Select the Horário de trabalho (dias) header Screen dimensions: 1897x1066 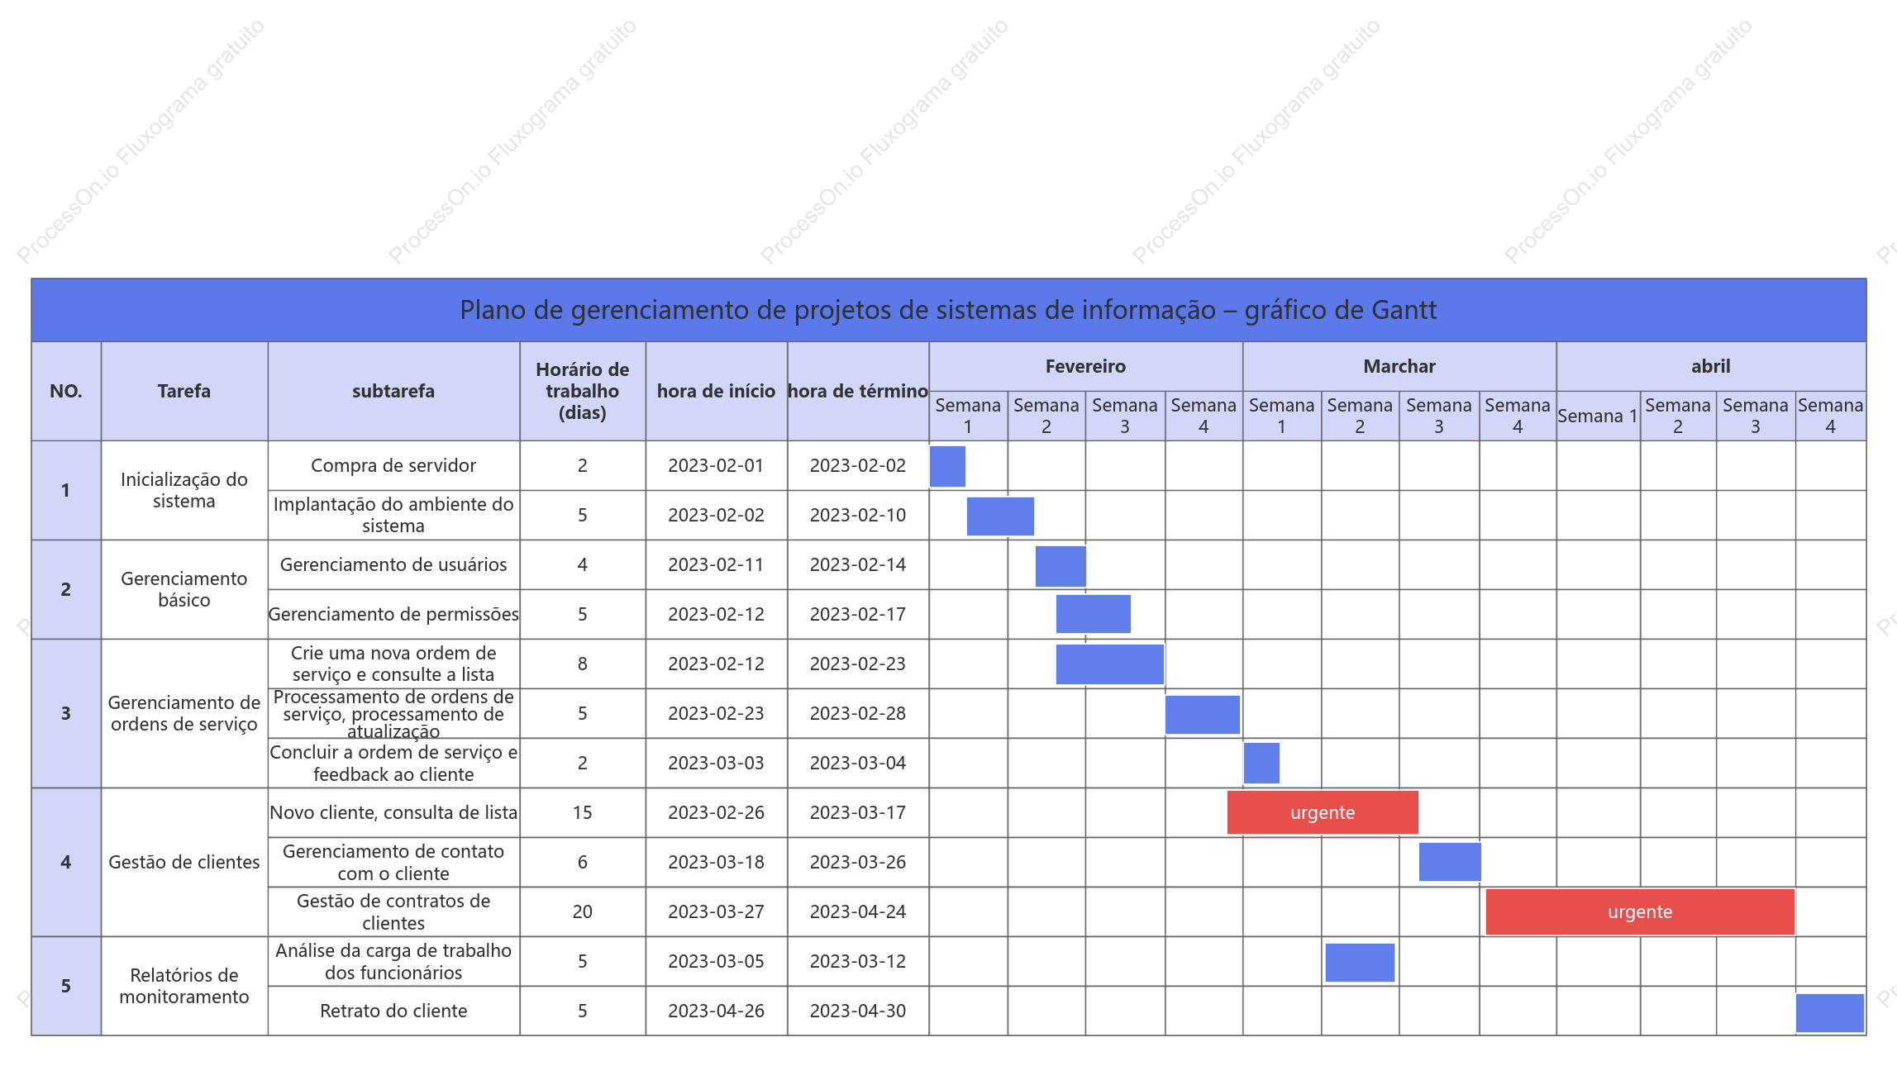(583, 391)
